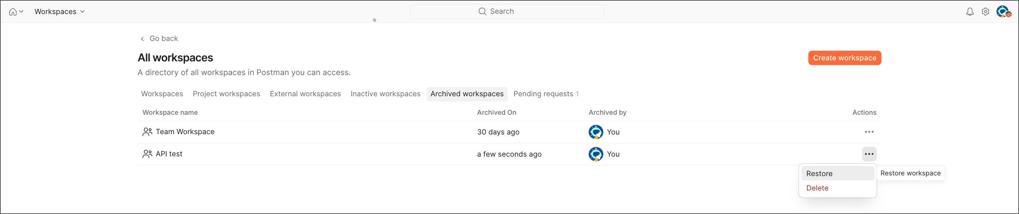Open the settings gear
This screenshot has width=1019, height=214.
pyautogui.click(x=985, y=12)
